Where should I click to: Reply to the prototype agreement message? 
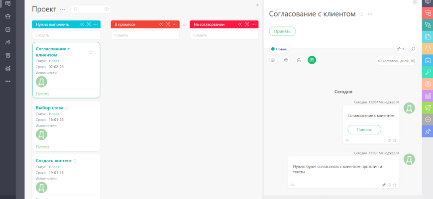tap(293, 185)
